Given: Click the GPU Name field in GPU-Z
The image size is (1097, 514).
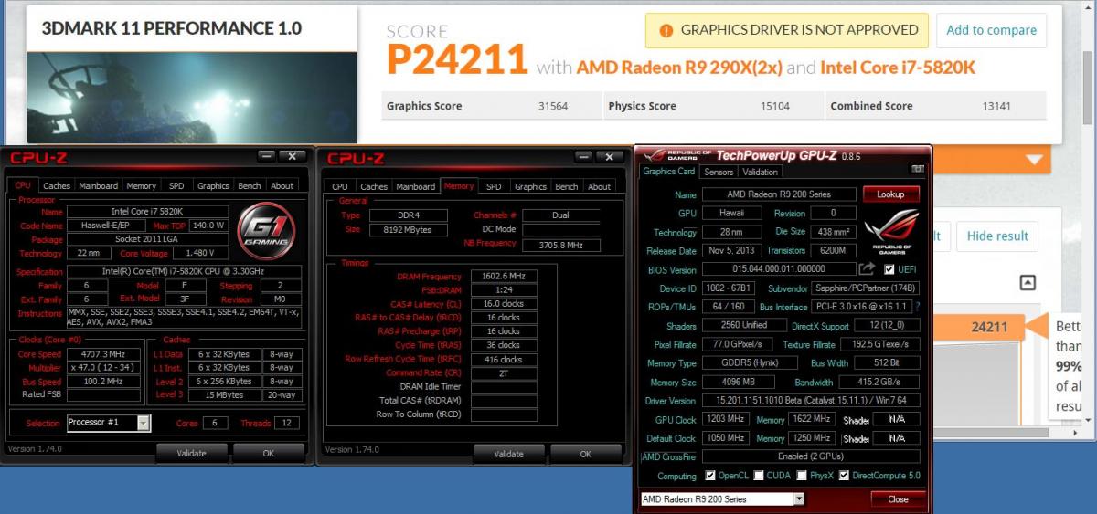Looking at the screenshot, I should (779, 194).
